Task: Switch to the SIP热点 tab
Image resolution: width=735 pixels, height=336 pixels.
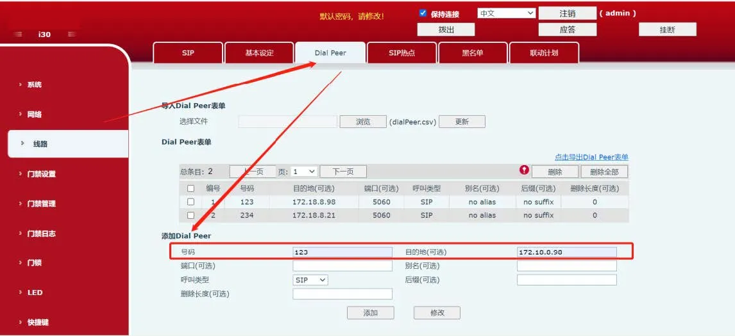Action: 401,53
